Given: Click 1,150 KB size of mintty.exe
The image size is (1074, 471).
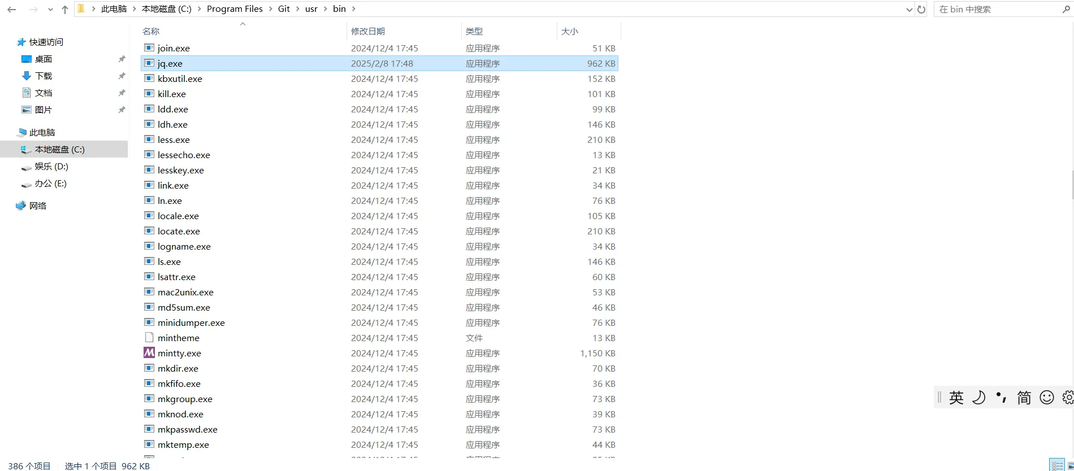Looking at the screenshot, I should tap(597, 354).
